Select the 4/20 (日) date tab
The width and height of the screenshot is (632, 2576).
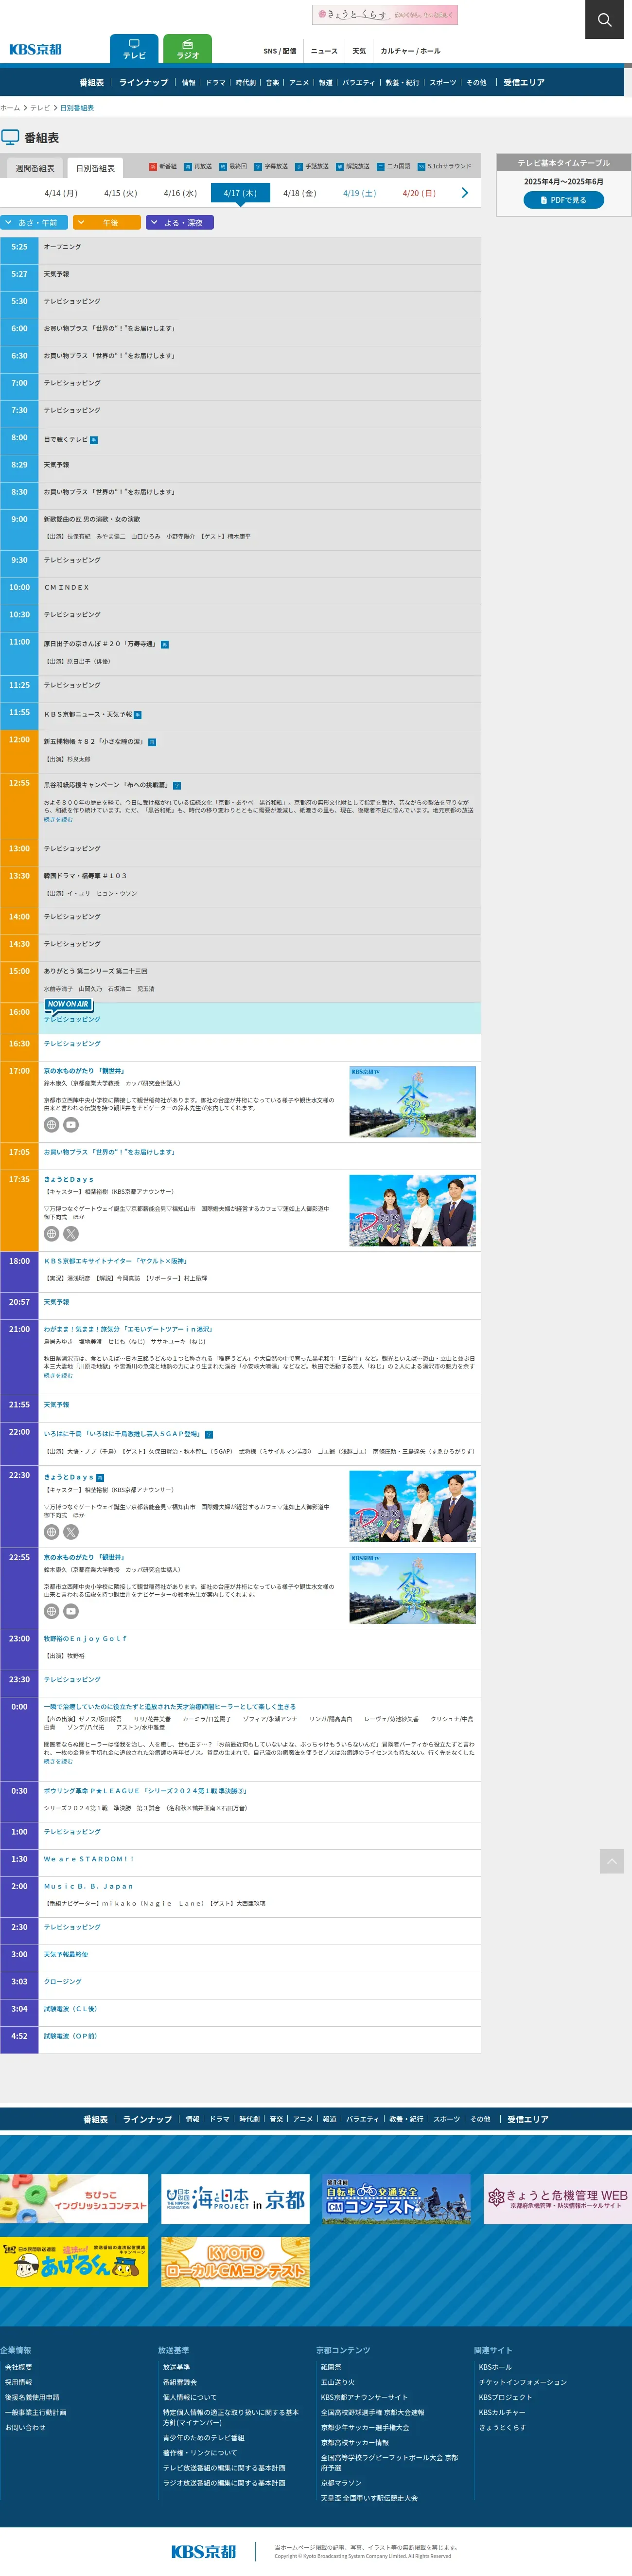pos(419,193)
